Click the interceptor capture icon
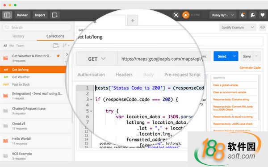Image resolution: width=268 pixels, height=167 pixels. tap(176, 15)
